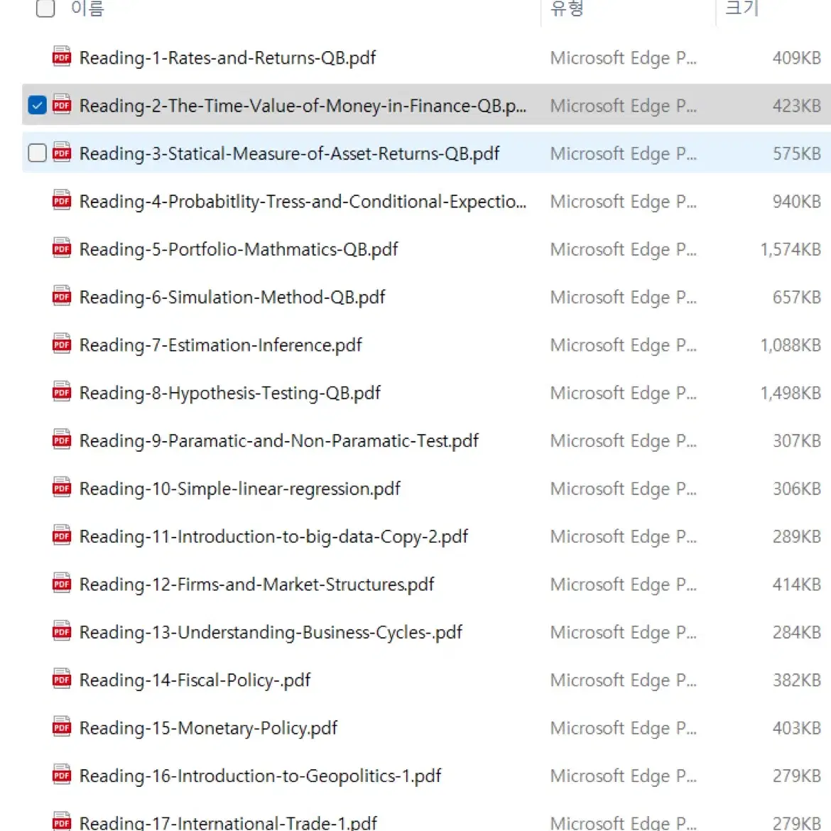Click PDF icon of Reading-14-Fiscal-Policy-.pdf
The image size is (831, 831).
(x=62, y=678)
